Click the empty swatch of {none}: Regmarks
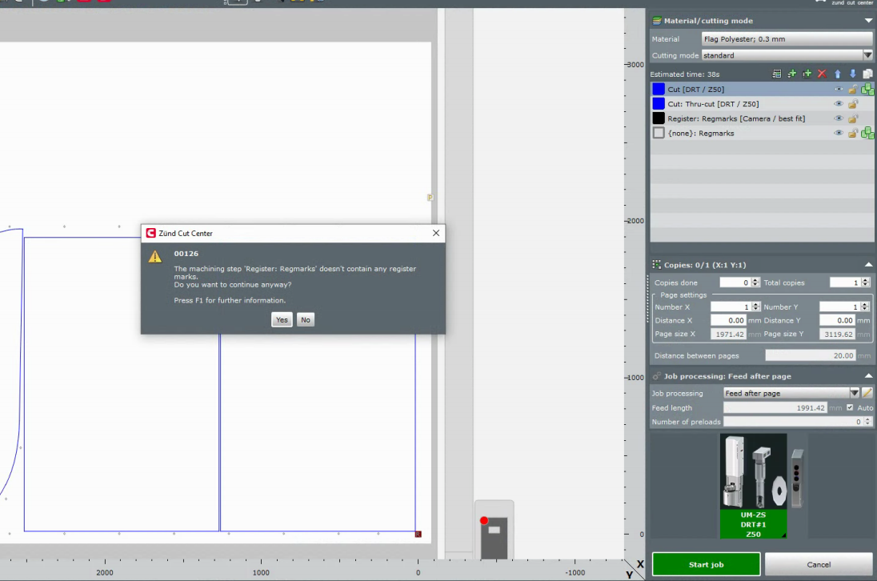This screenshot has height=581, width=877. 659,133
